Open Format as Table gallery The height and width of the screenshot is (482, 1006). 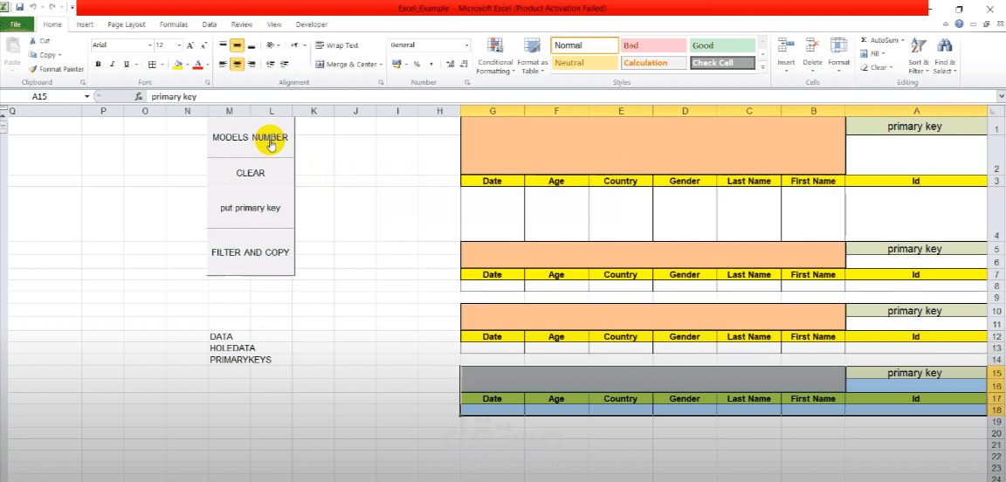pos(533,57)
